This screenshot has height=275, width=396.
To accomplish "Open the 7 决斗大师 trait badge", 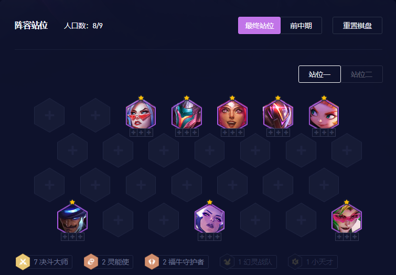I will 44,262.
